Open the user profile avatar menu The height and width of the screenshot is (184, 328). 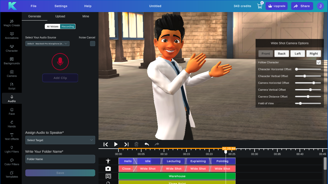point(320,6)
